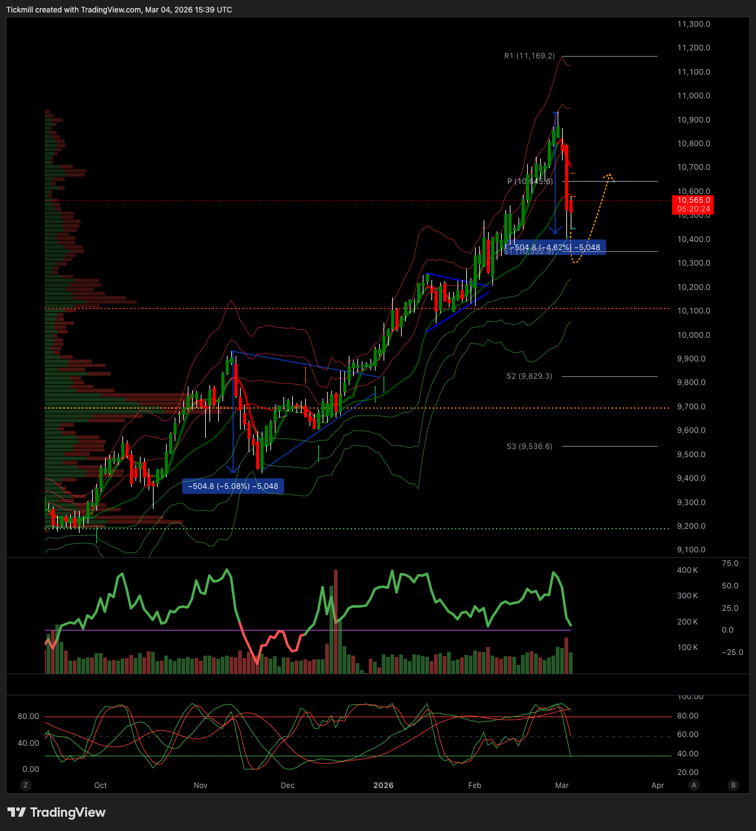Click the Mar label on time axis

pyautogui.click(x=562, y=786)
